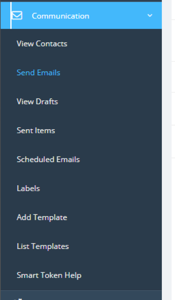Open Scheduled Emails
175x300 pixels.
[48, 159]
